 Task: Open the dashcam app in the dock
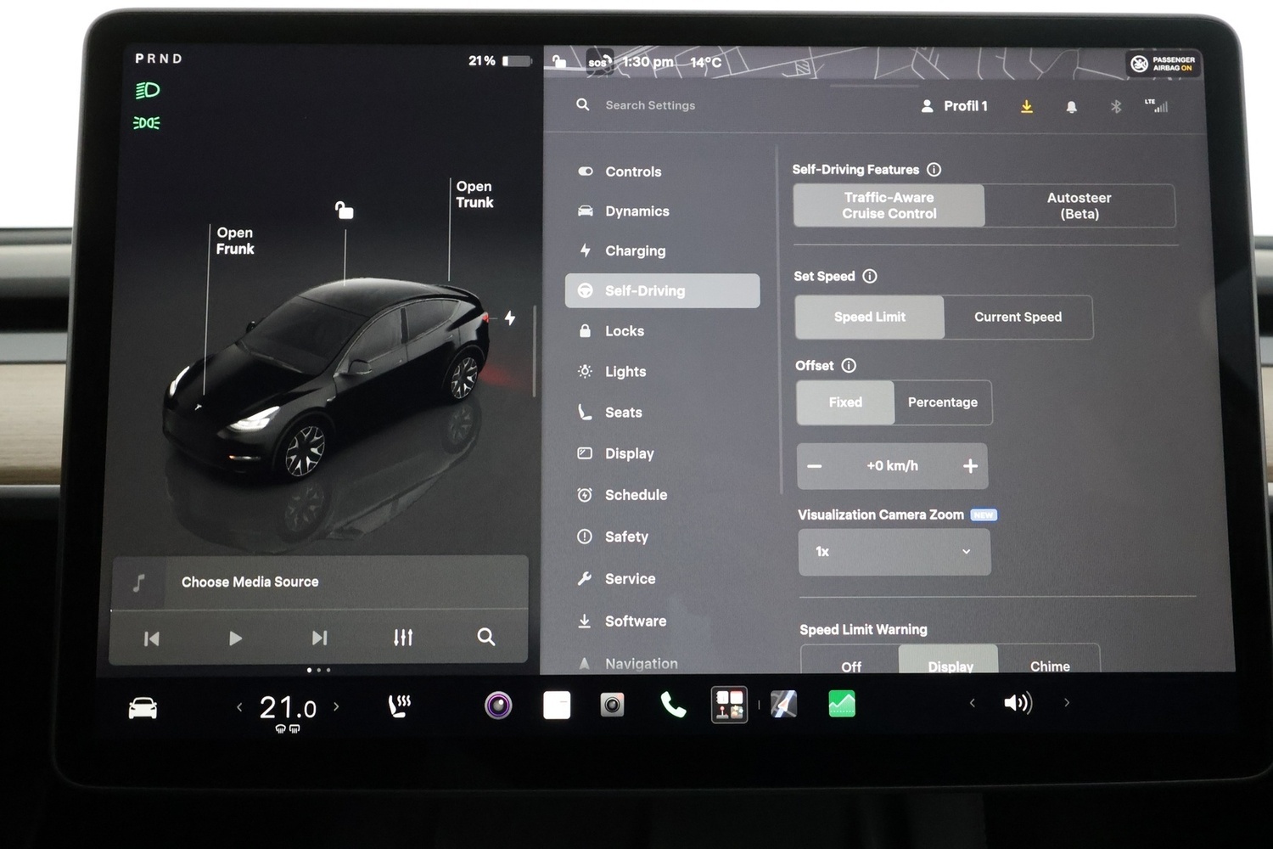pos(498,705)
